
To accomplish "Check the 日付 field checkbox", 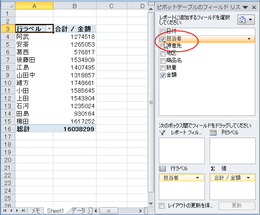I will point(163,31).
